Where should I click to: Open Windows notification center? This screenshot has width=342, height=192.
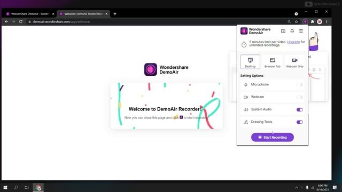pos(335,187)
